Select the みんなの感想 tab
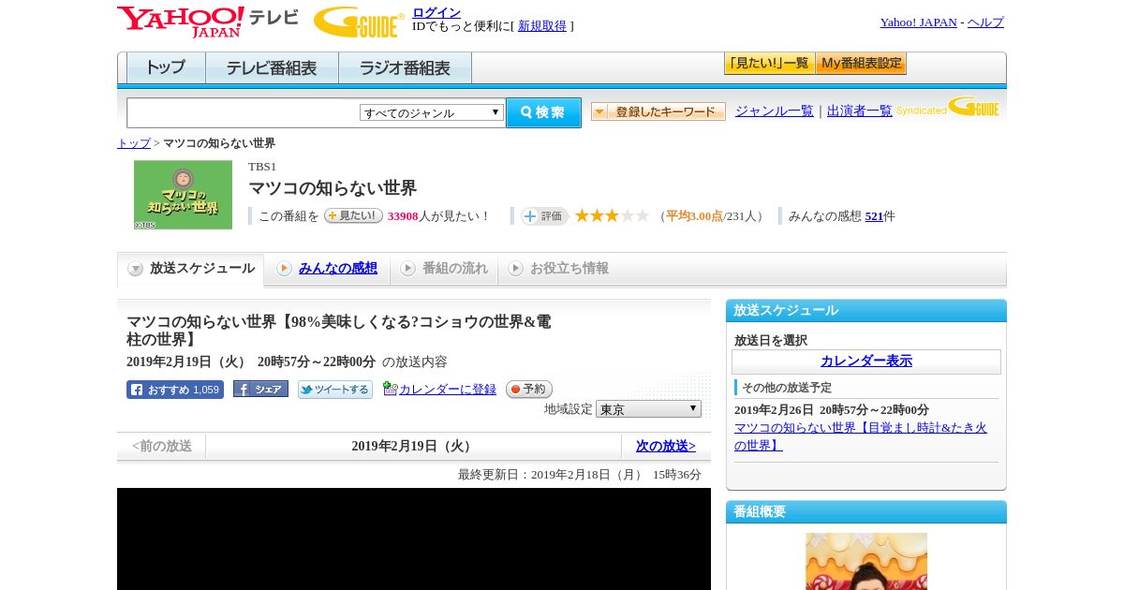Screen dimensions: 1124x590 (327, 269)
